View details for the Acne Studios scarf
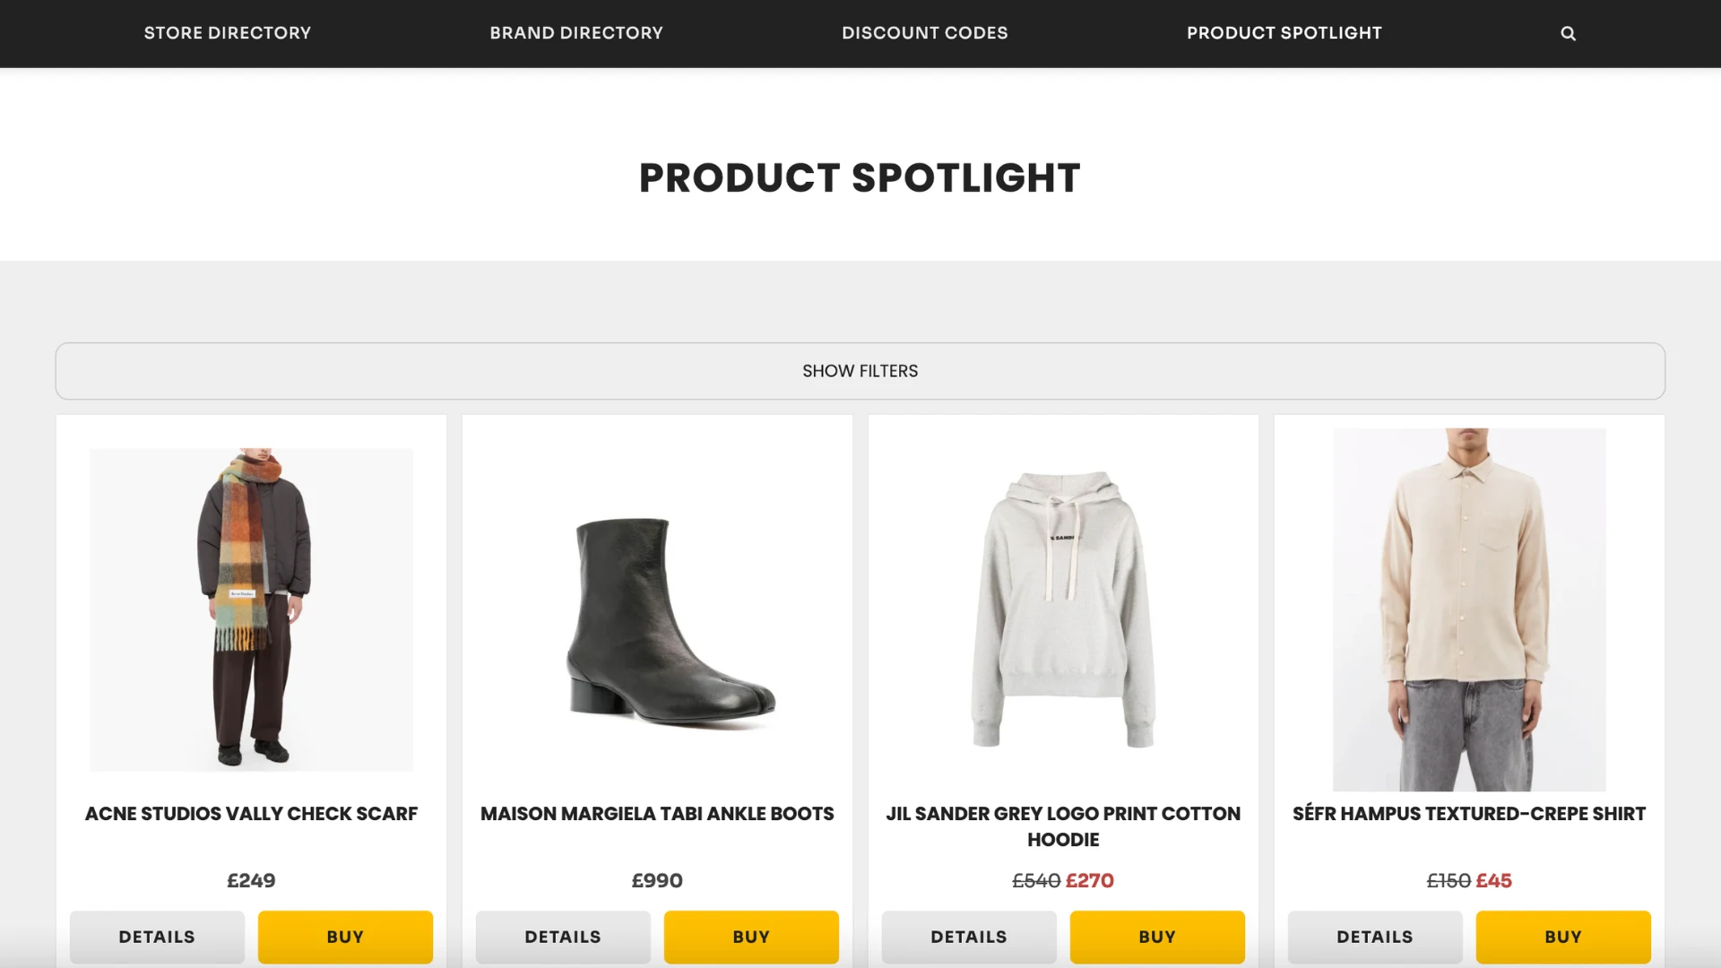 157,937
